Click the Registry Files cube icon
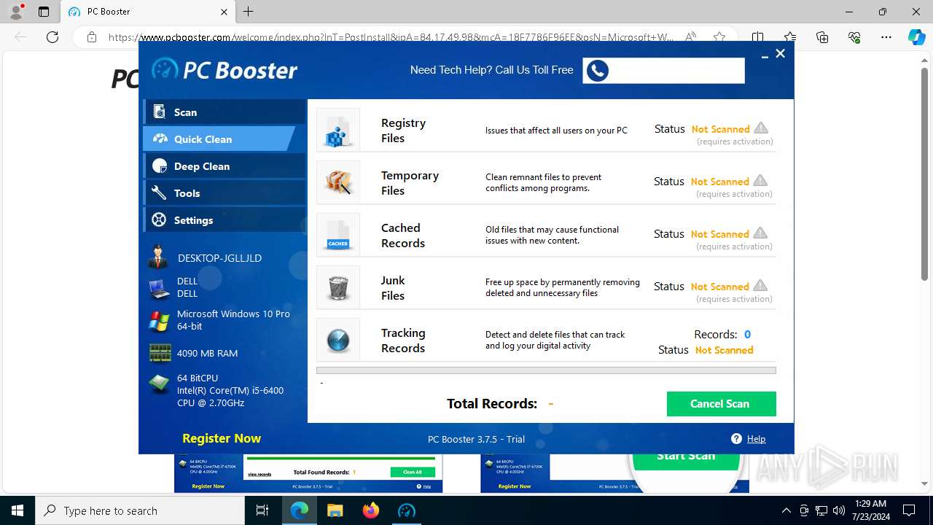The width and height of the screenshot is (933, 525). pos(338,130)
